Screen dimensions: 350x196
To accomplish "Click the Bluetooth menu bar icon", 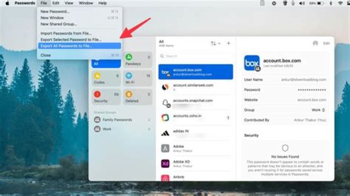I will pos(331,3).
